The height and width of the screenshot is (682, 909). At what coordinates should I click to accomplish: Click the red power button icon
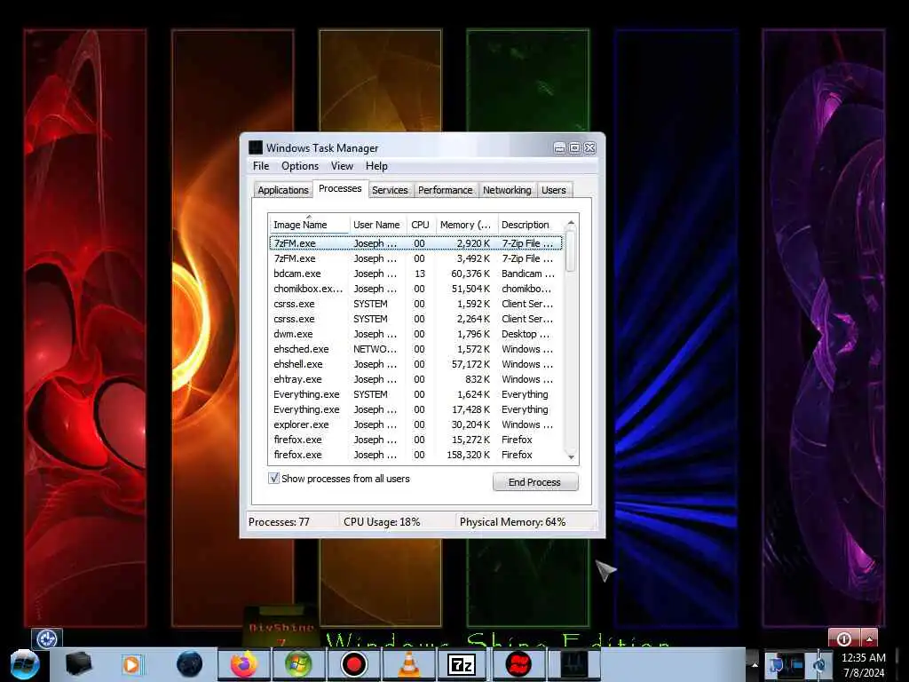pyautogui.click(x=843, y=638)
